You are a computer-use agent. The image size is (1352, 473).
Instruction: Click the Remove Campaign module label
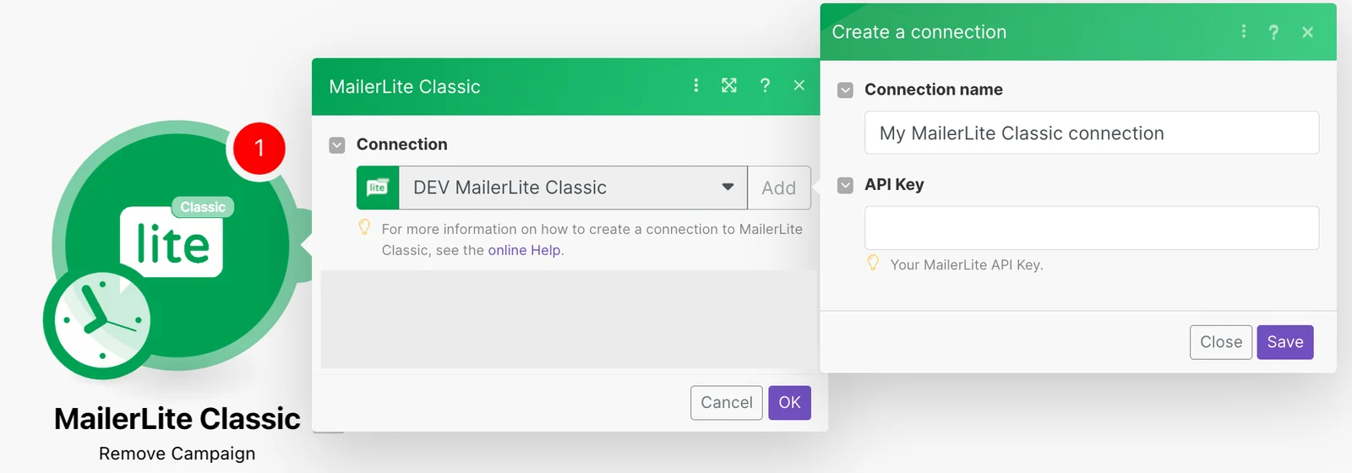(177, 454)
